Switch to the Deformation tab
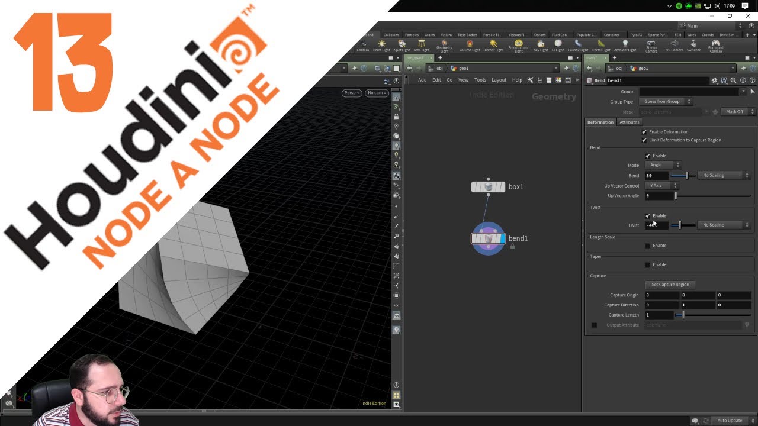This screenshot has height=426, width=758. [x=600, y=122]
